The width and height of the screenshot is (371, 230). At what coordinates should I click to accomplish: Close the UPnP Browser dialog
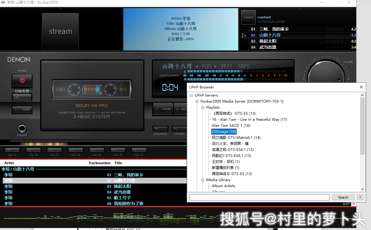[361, 87]
